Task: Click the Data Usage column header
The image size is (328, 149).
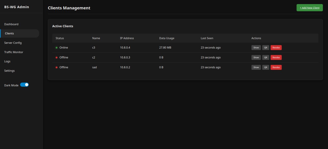Action: (167, 38)
